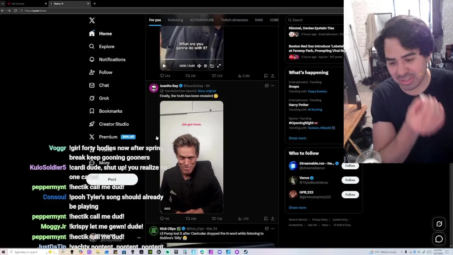This screenshot has height=255, width=453.
Task: Open Terms of Service link
Action: [298, 220]
